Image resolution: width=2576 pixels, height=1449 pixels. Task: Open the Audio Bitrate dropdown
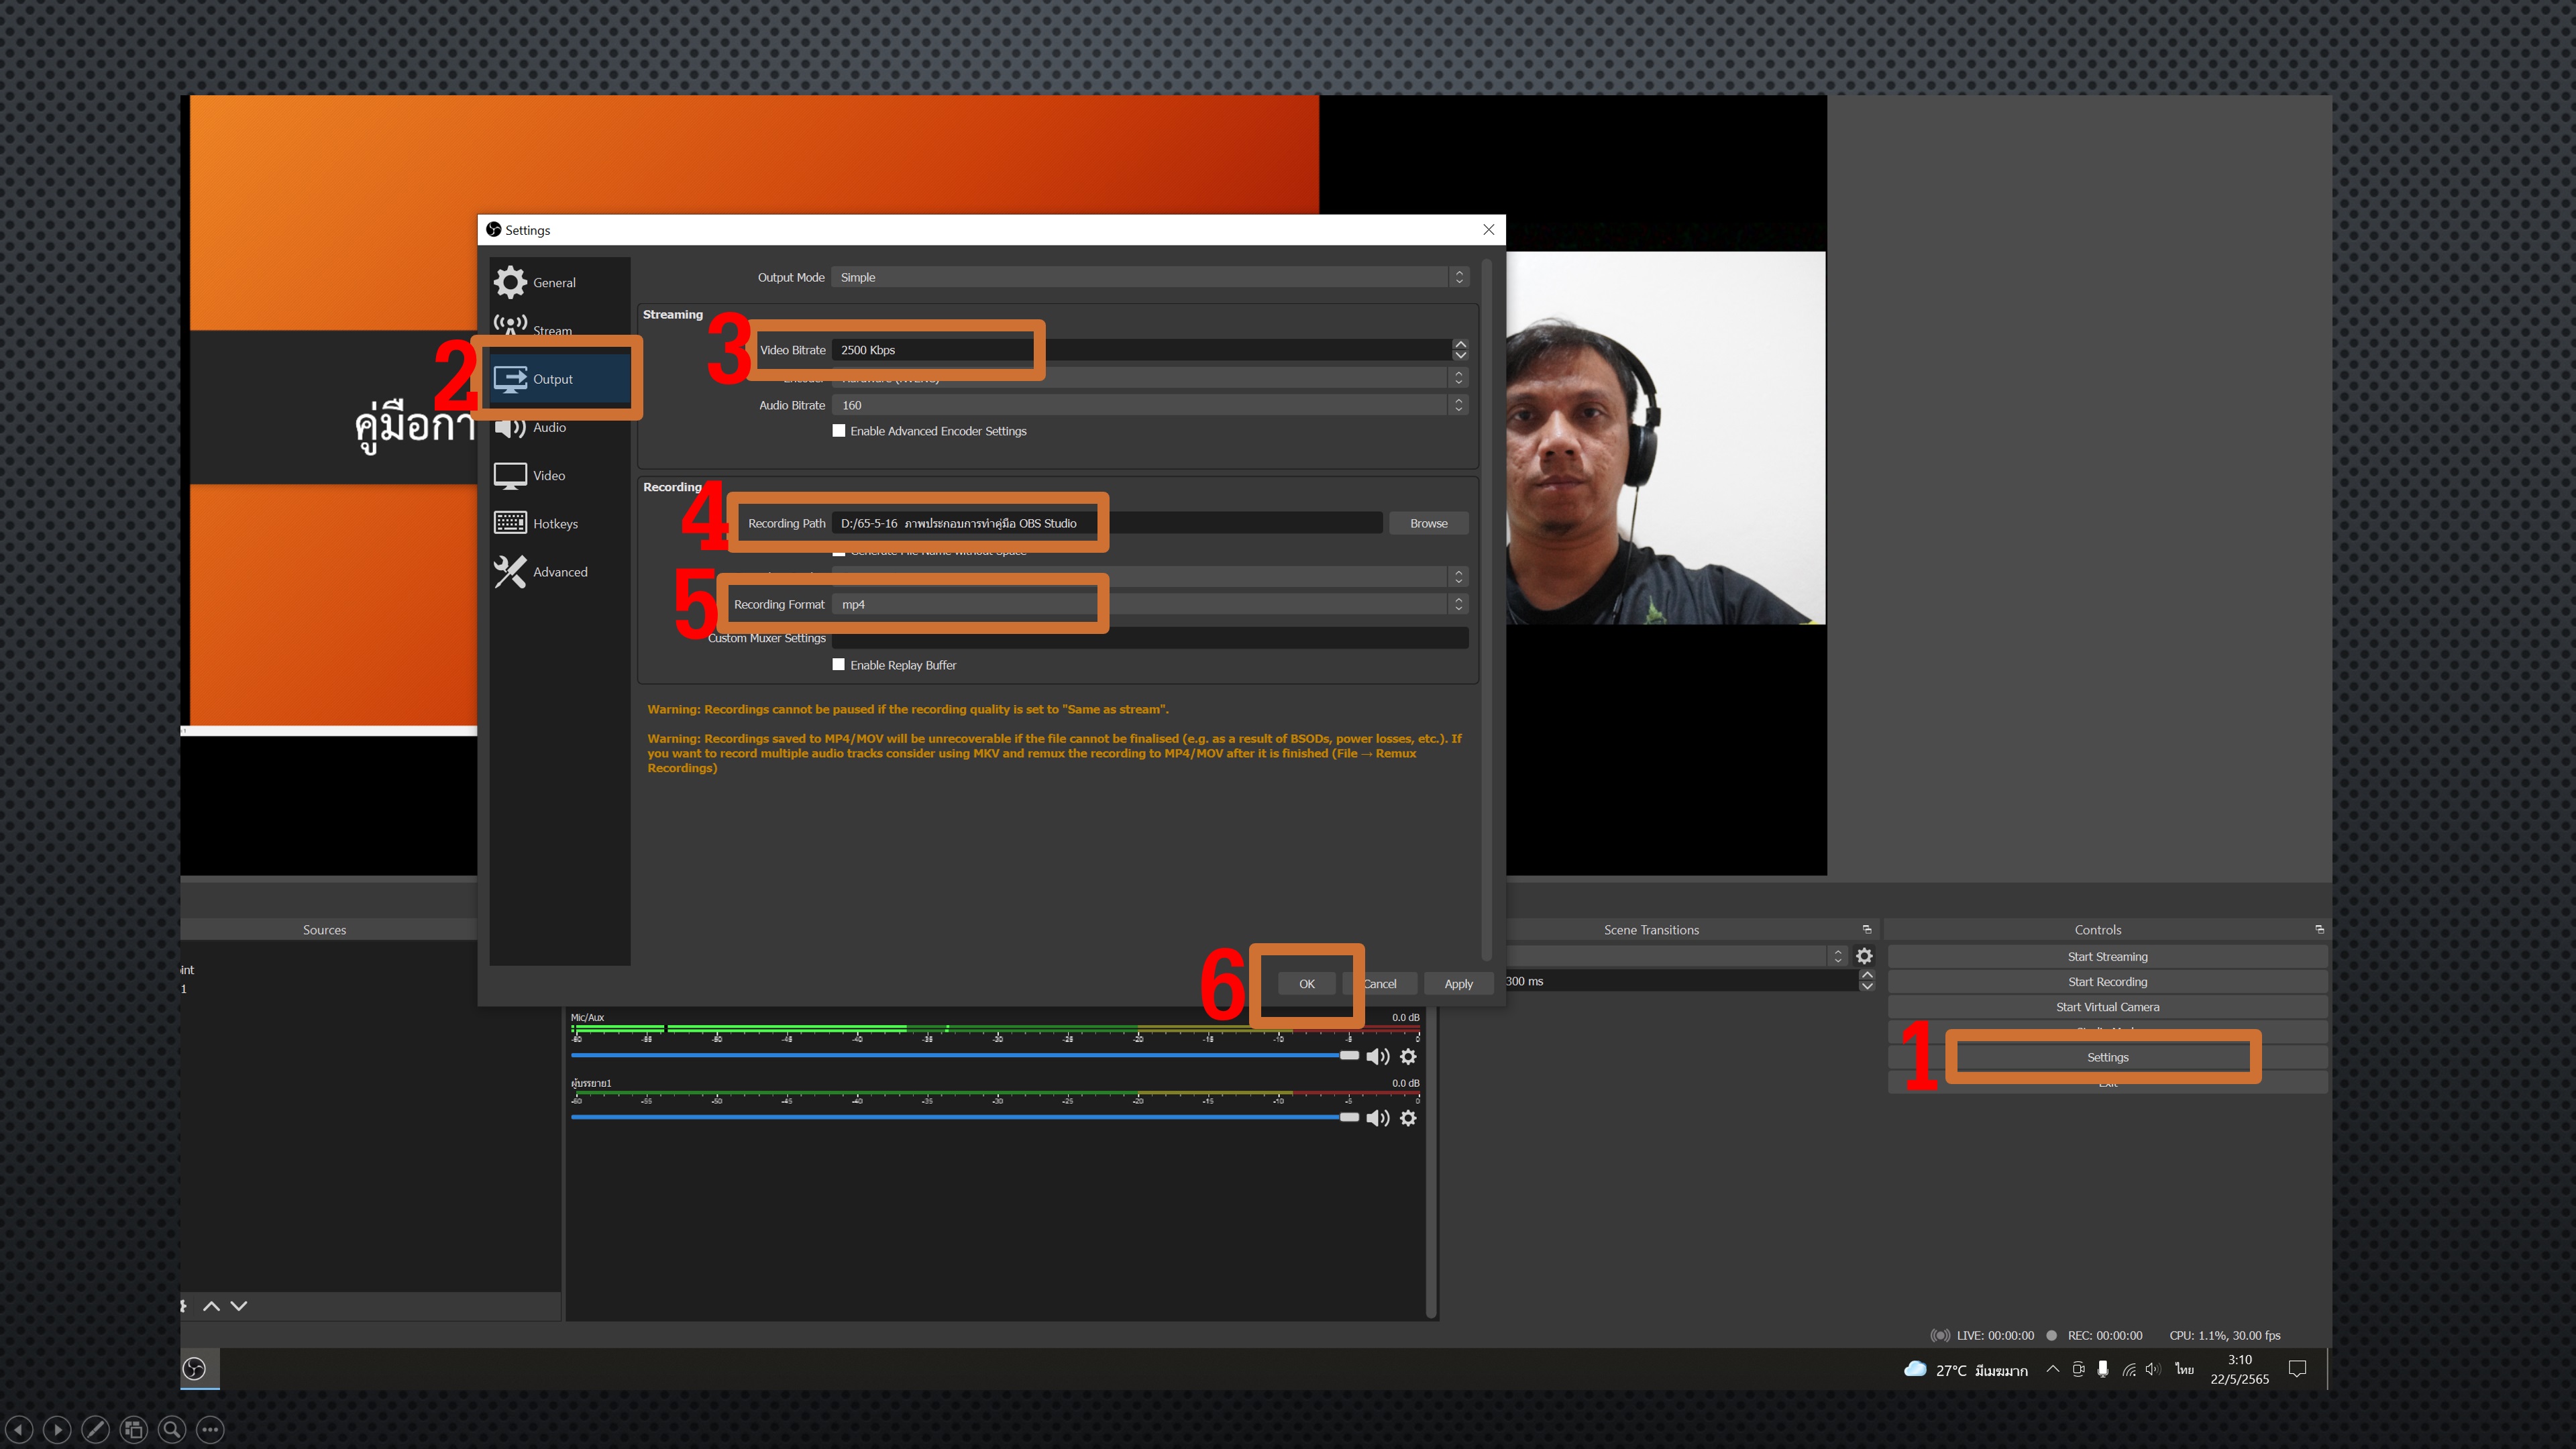(1150, 405)
